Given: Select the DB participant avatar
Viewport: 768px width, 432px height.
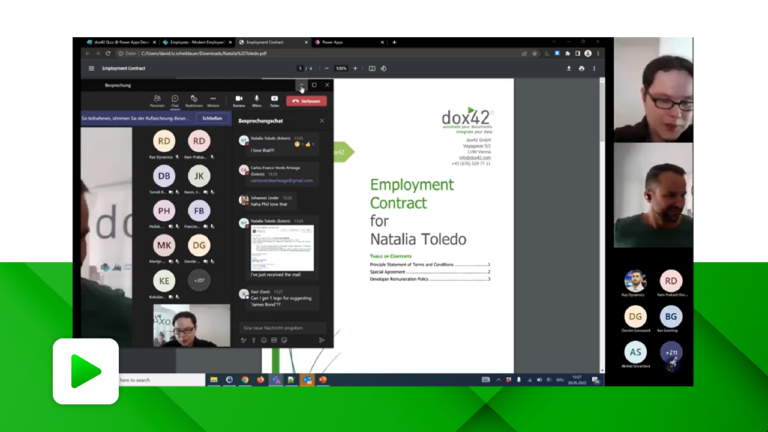Looking at the screenshot, I should (164, 176).
